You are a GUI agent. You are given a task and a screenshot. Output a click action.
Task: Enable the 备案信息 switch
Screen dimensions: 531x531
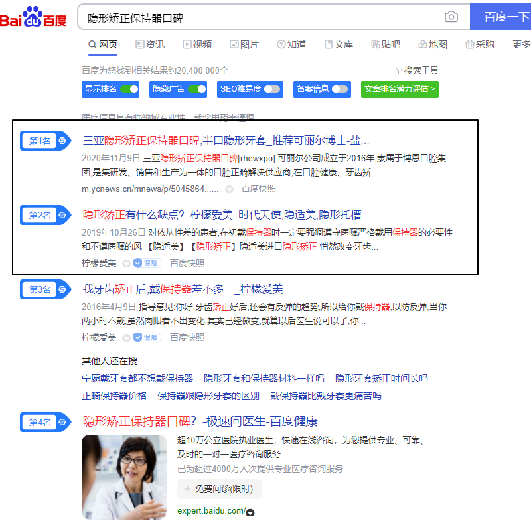tap(340, 89)
